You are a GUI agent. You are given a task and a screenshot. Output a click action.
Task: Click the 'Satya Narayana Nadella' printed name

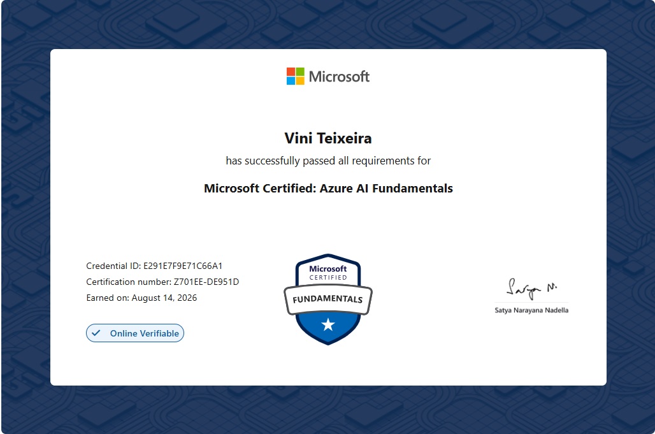(531, 310)
